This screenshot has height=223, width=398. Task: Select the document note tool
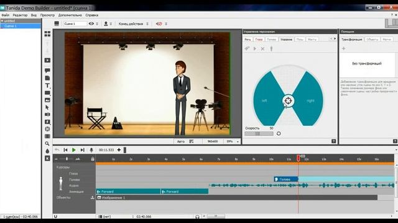[x=47, y=78]
